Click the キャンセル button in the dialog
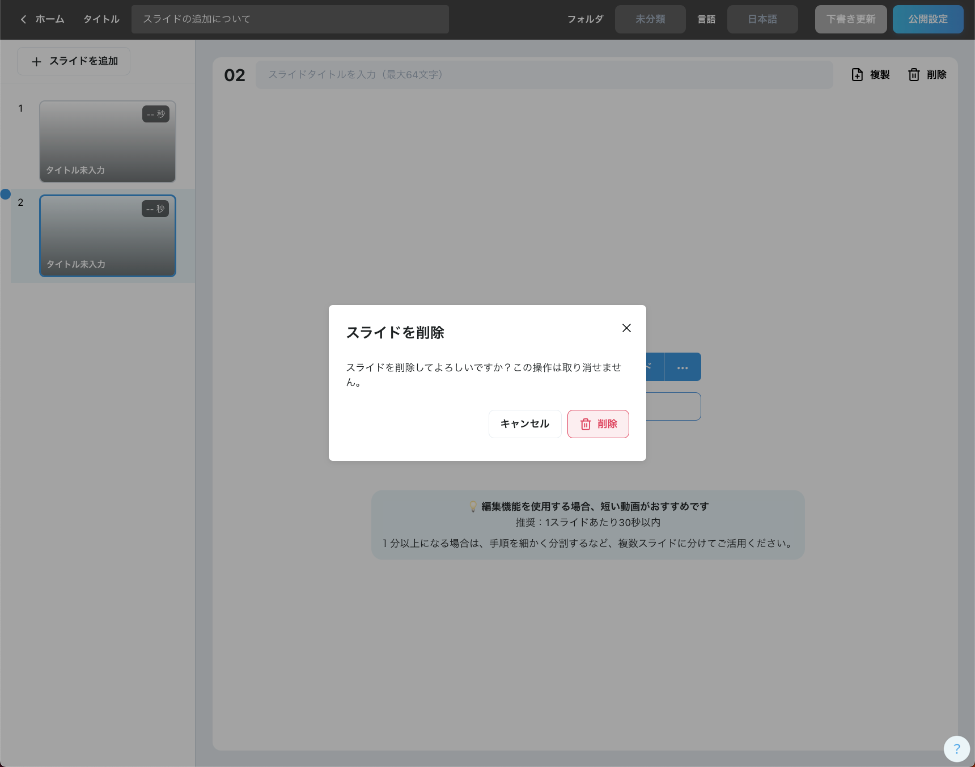Image resolution: width=975 pixels, height=767 pixels. click(525, 424)
